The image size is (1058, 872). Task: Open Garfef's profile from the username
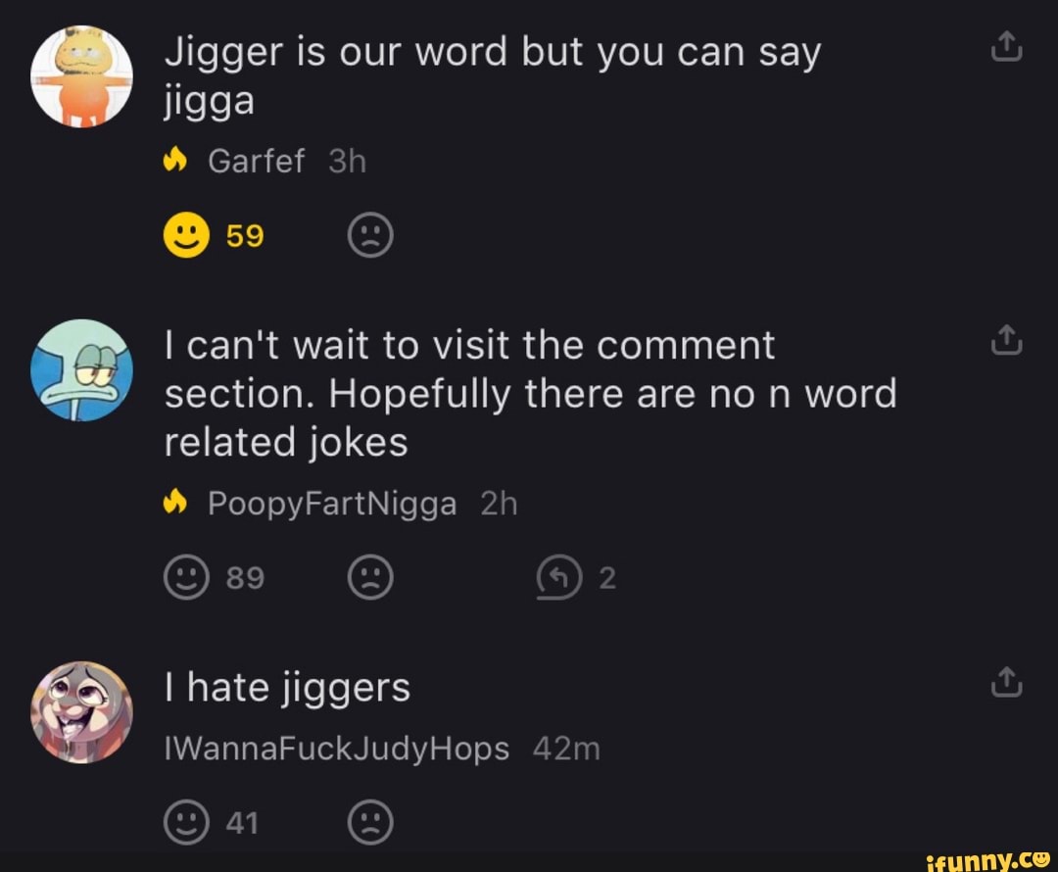(x=257, y=162)
